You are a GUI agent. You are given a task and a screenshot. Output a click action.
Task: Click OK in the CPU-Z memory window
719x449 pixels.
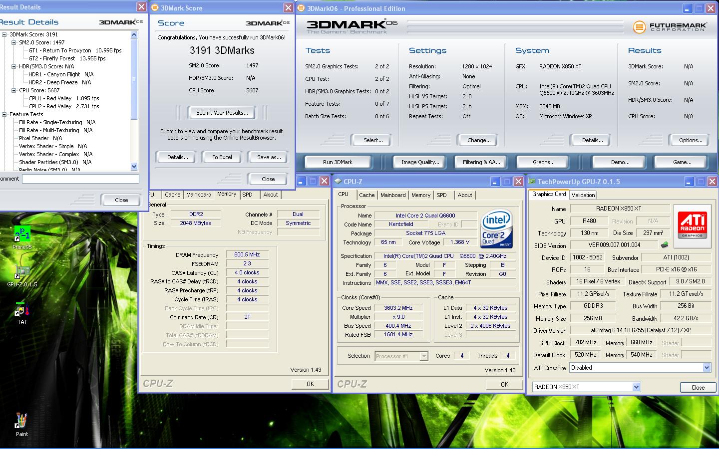click(x=310, y=384)
